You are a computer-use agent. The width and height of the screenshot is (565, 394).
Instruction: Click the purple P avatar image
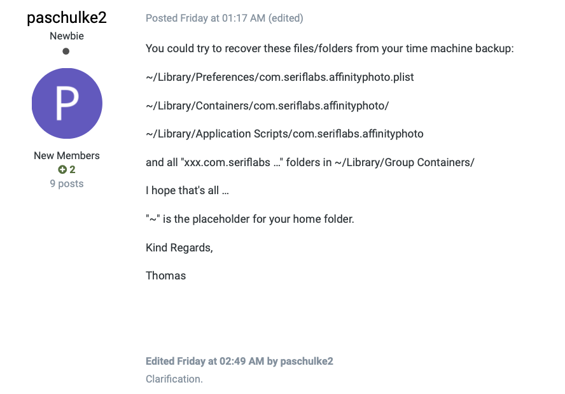click(x=67, y=104)
